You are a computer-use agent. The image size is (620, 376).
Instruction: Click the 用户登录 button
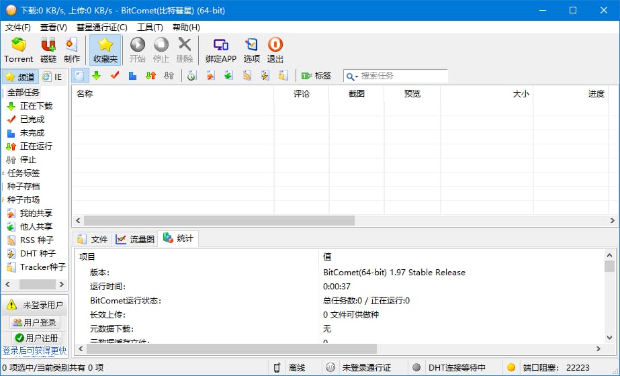click(x=35, y=323)
